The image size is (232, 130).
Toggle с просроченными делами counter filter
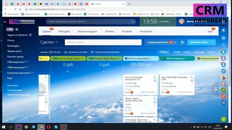click(x=105, y=52)
